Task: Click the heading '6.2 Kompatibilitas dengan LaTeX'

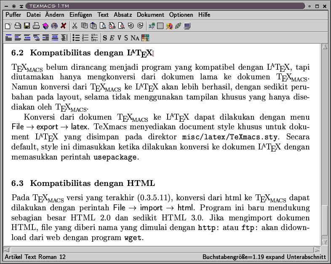Action: 82,53
